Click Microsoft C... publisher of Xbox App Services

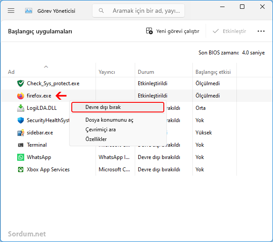114,170
